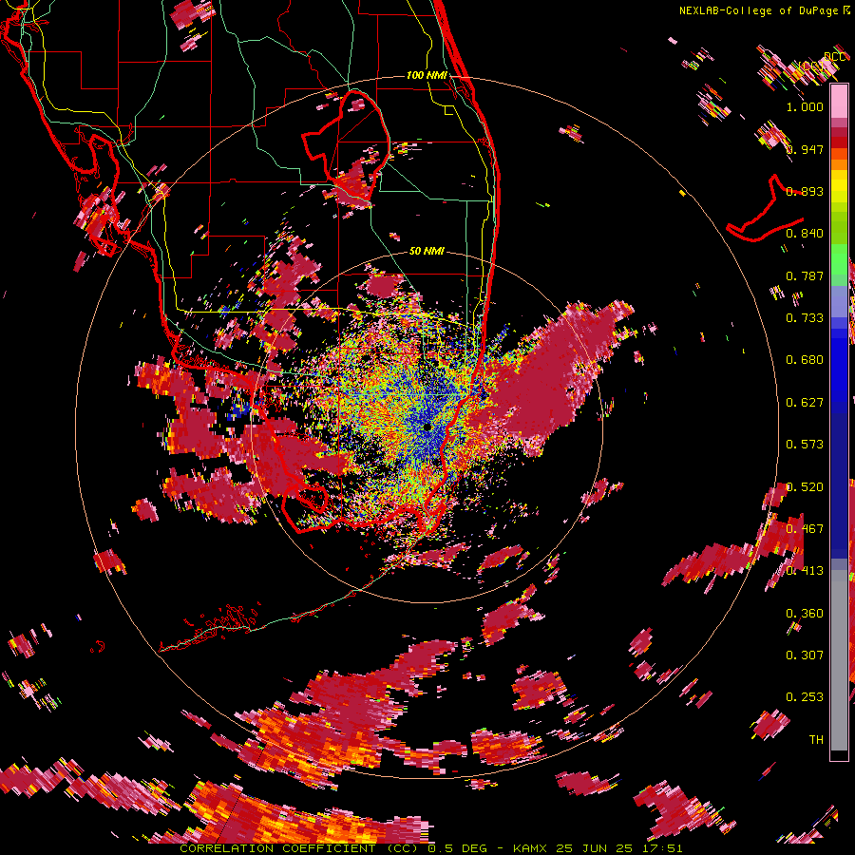Click the KAMX station identifier in caption
855x855 pixels.
(532, 848)
